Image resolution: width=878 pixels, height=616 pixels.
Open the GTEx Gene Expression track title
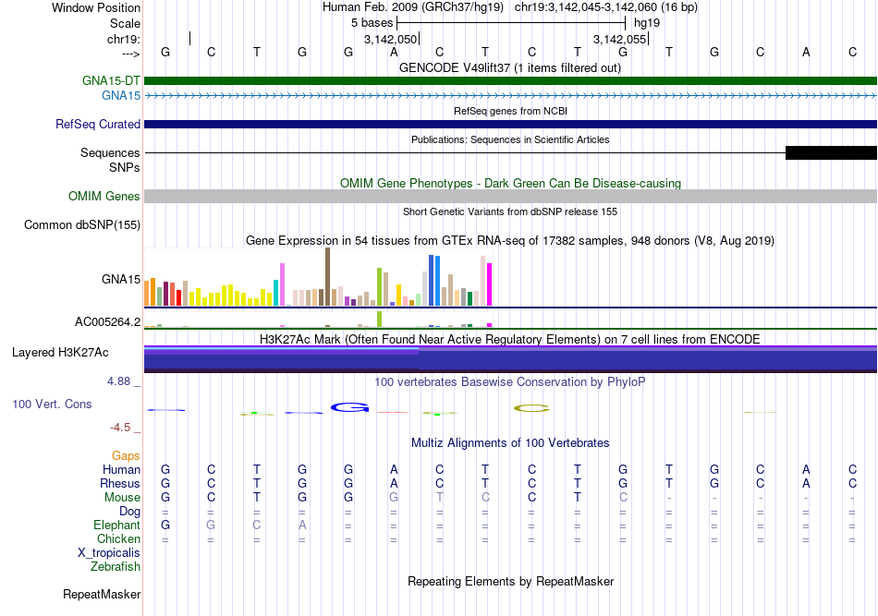click(510, 240)
